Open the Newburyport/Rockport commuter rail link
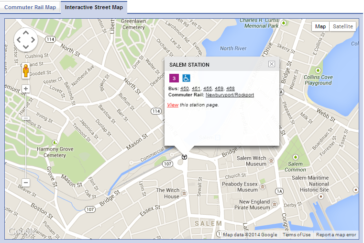 (x=230, y=95)
